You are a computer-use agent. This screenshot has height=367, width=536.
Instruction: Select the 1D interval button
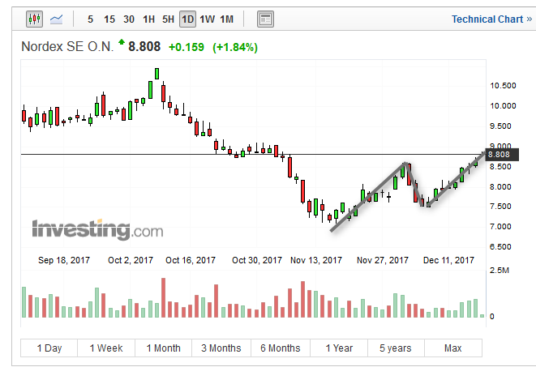tap(187, 19)
